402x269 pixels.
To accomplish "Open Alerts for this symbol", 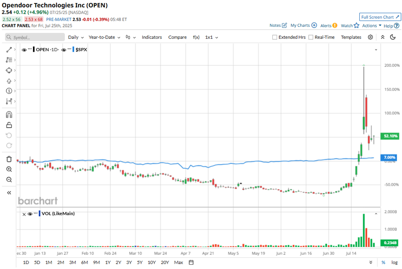I will (x=329, y=25).
